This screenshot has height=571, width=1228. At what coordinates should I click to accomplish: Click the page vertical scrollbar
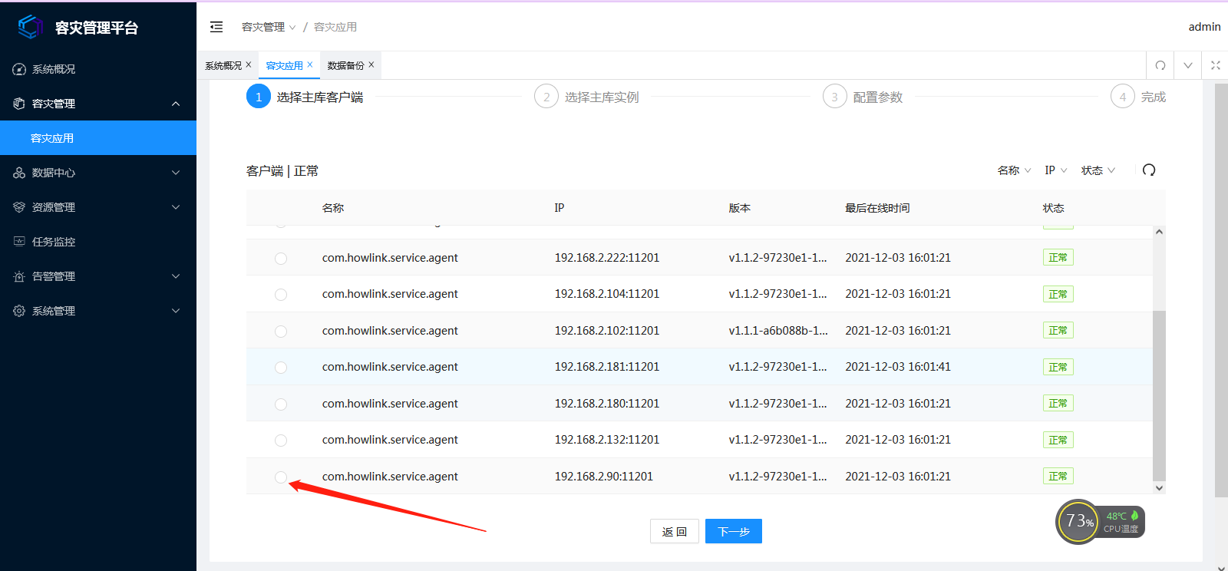[1221, 290]
